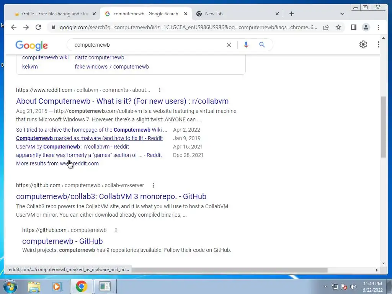Image resolution: width=392 pixels, height=294 pixels.
Task: Click the horizontal scrollbar right arrow
Action: click(377, 270)
